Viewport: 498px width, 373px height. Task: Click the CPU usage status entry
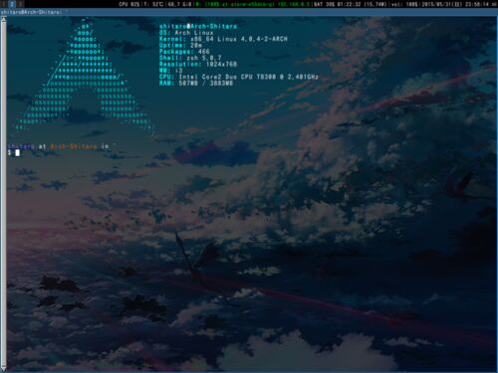(x=128, y=4)
